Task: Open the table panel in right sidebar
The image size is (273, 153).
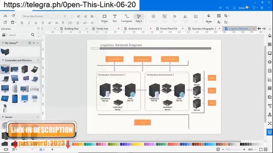Action: 270,88
